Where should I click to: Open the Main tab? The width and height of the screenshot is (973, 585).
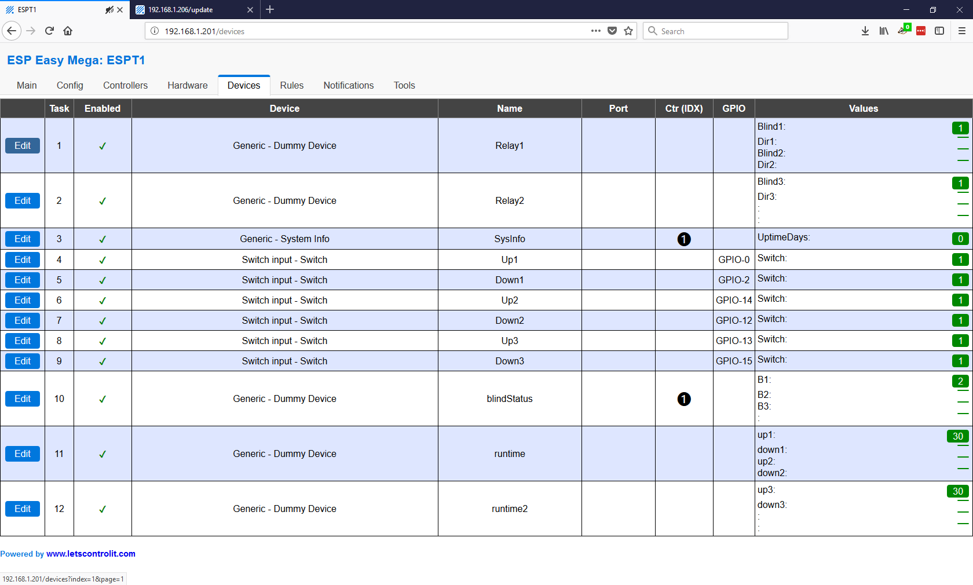[27, 85]
